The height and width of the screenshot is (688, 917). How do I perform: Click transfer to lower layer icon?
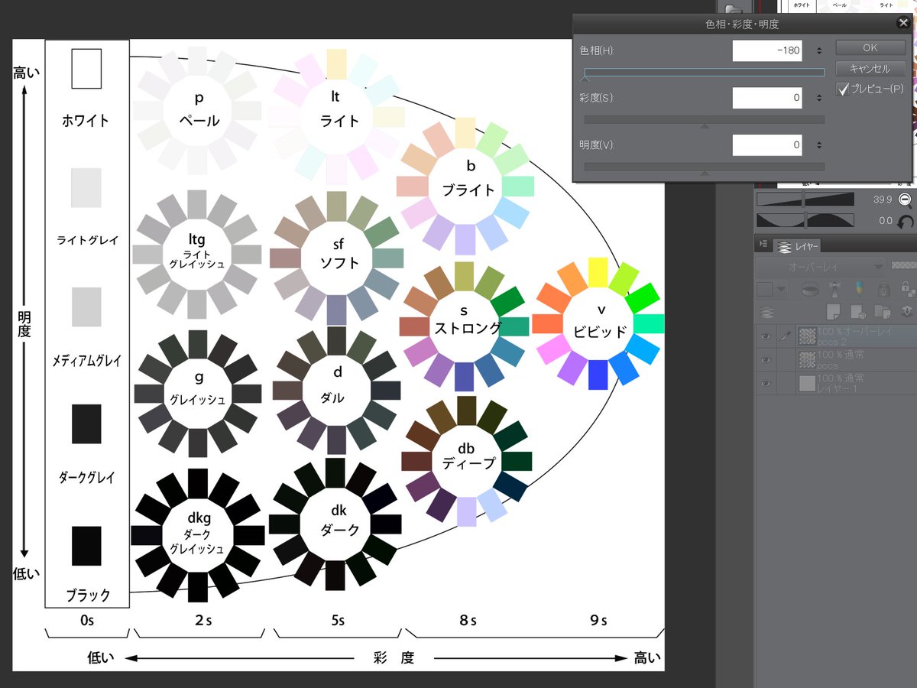pyautogui.click(x=907, y=311)
